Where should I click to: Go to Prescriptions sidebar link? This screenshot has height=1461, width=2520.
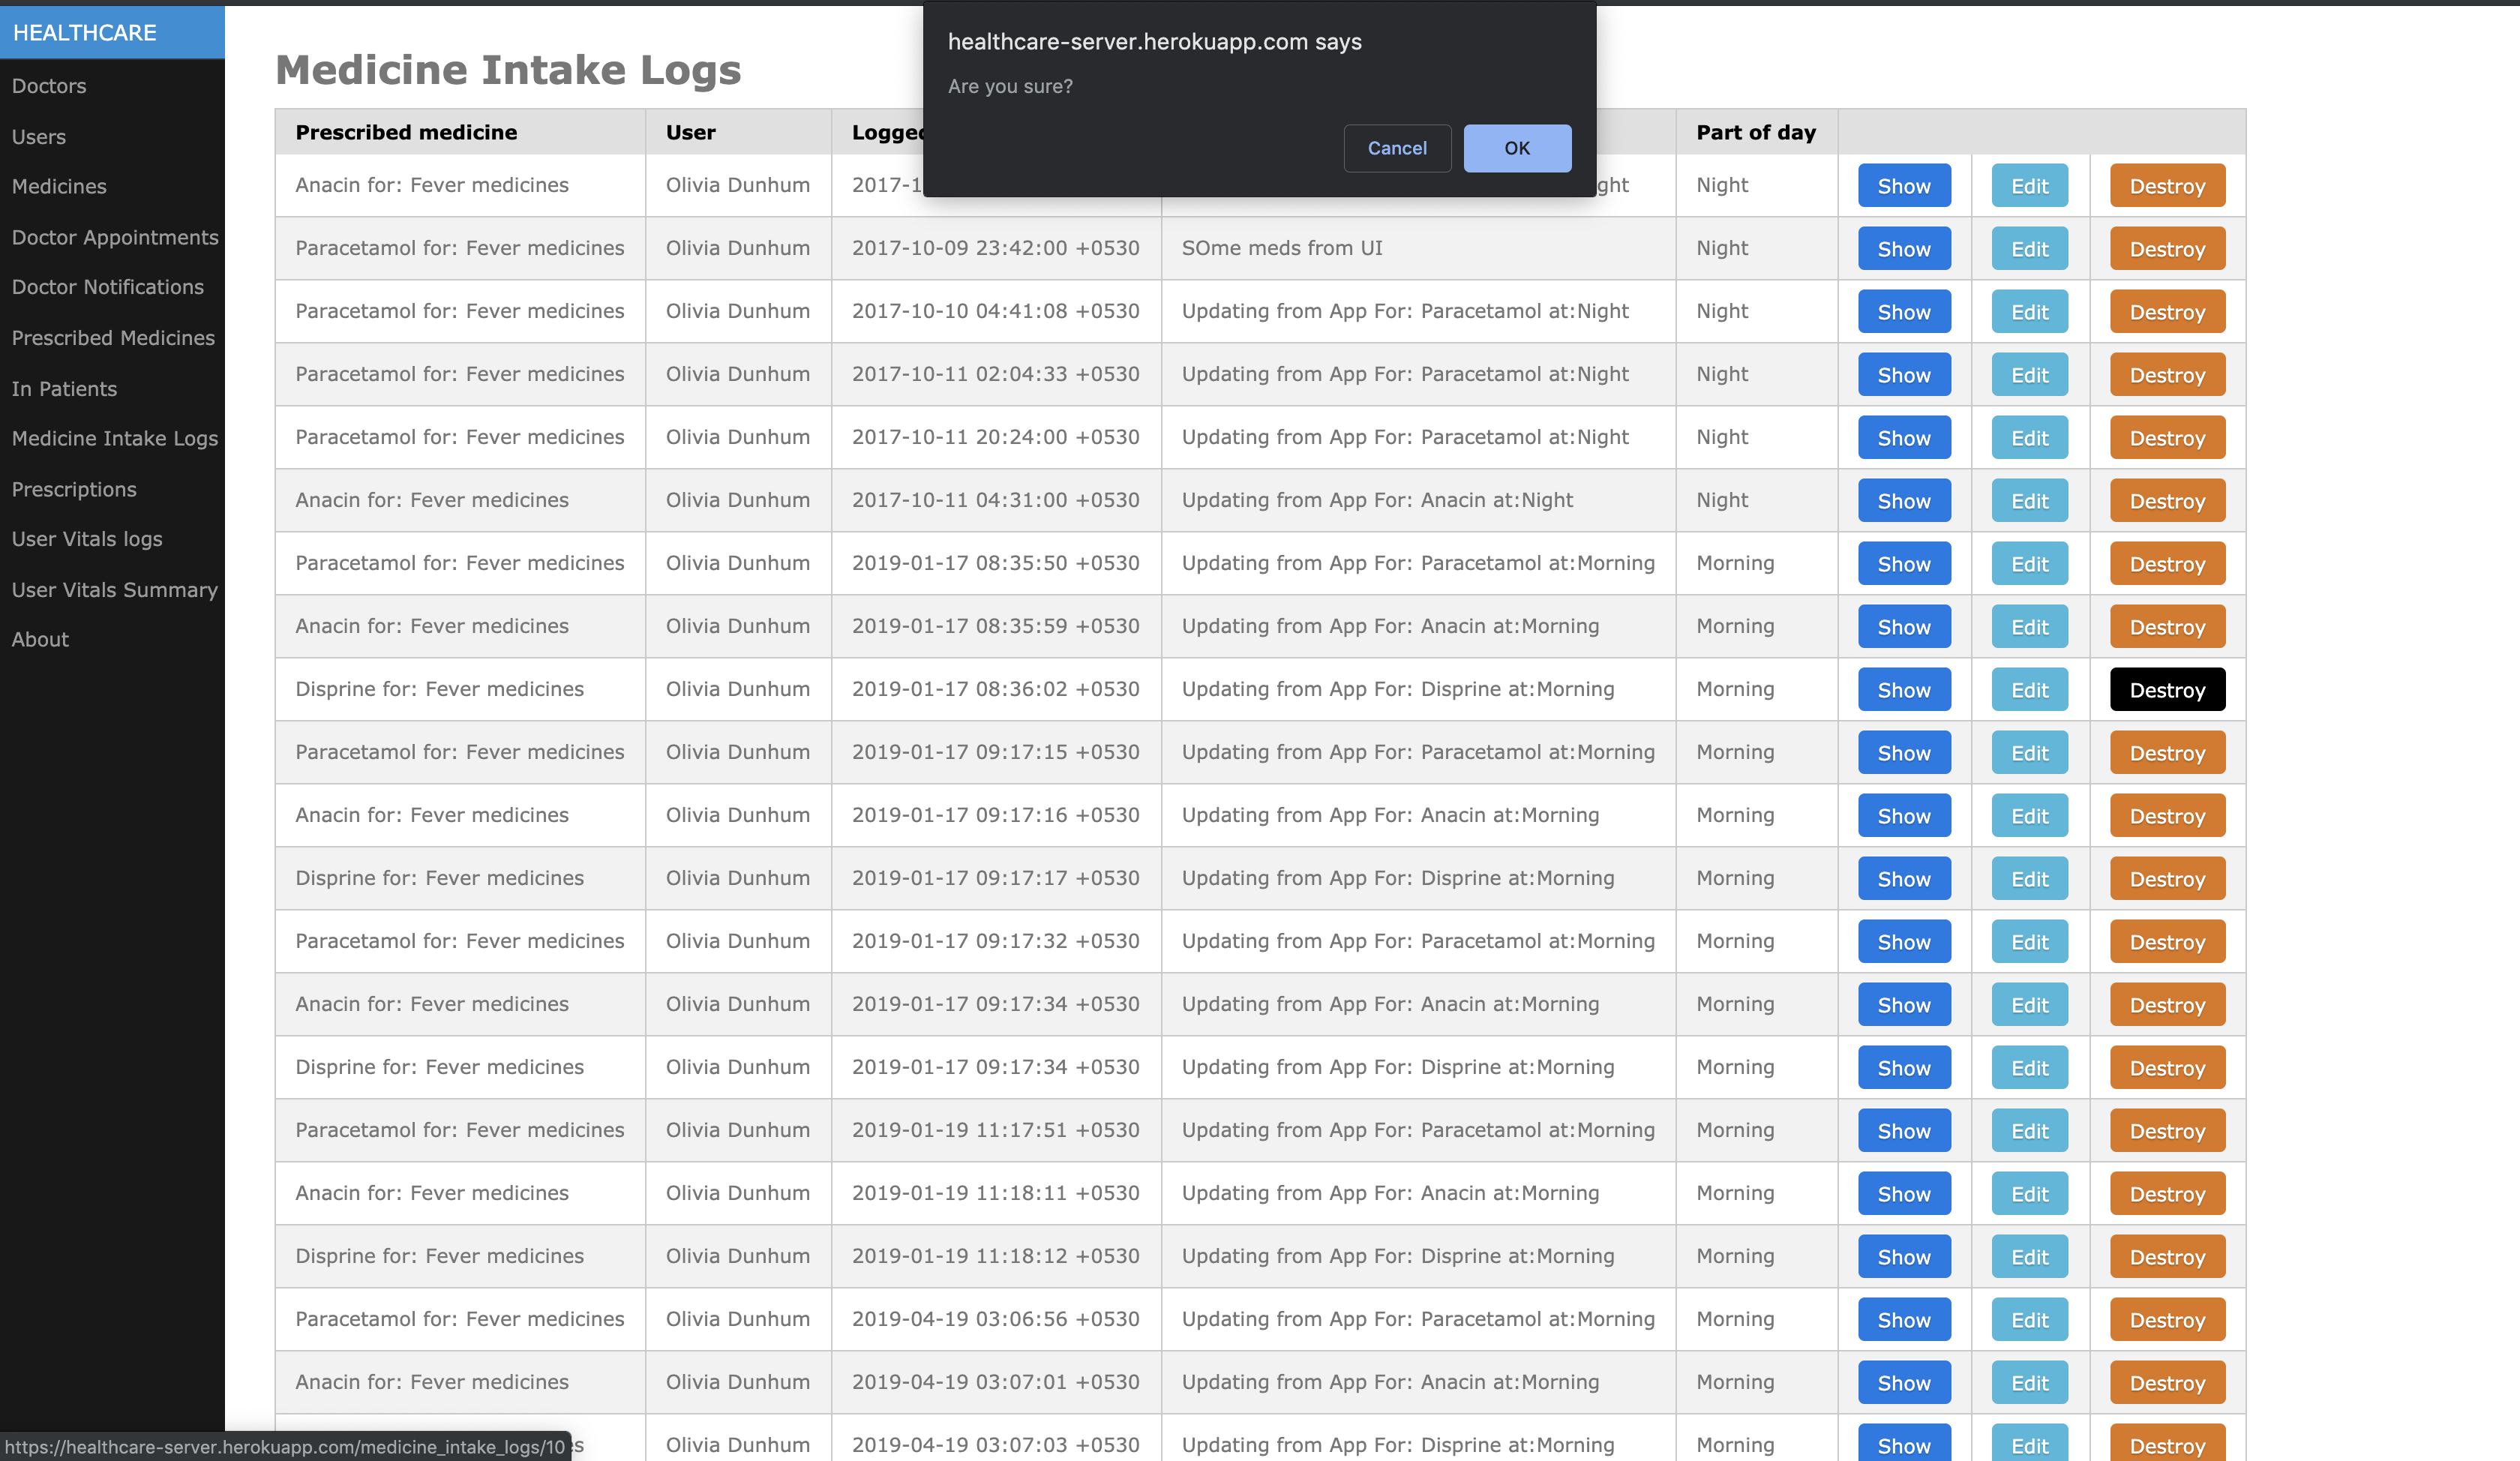tap(74, 489)
